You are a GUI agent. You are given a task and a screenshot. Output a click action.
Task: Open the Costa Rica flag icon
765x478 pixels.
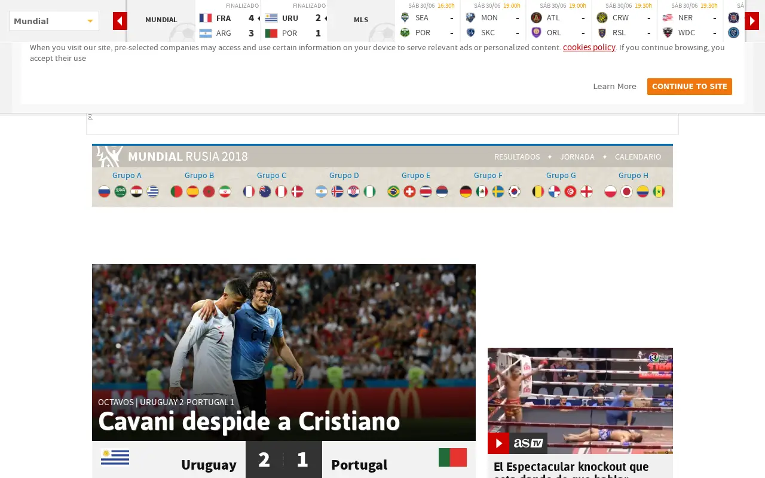click(426, 192)
